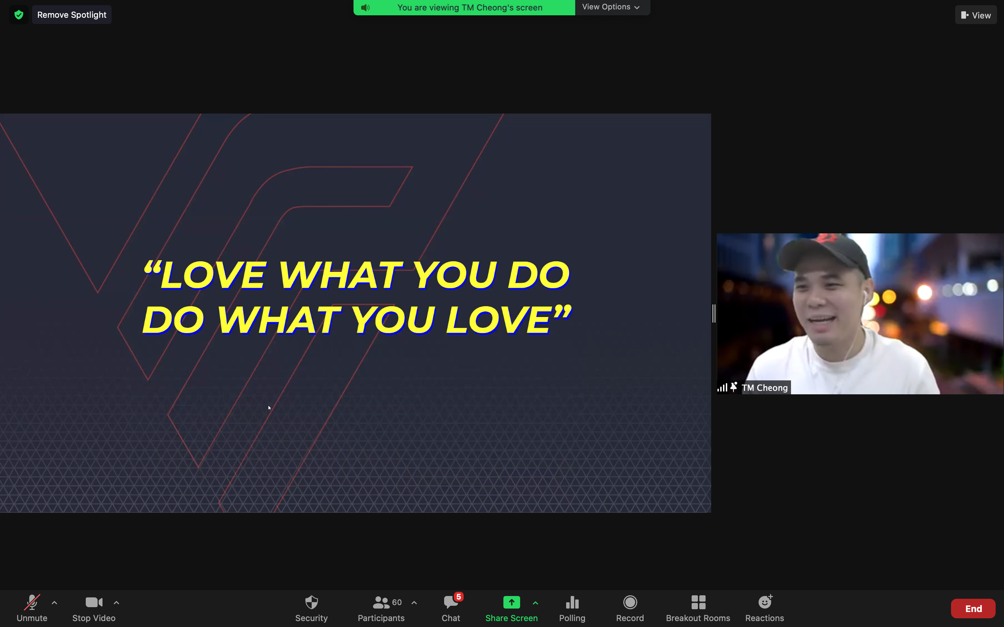
Task: Open the View Options dropdown
Action: coord(611,7)
